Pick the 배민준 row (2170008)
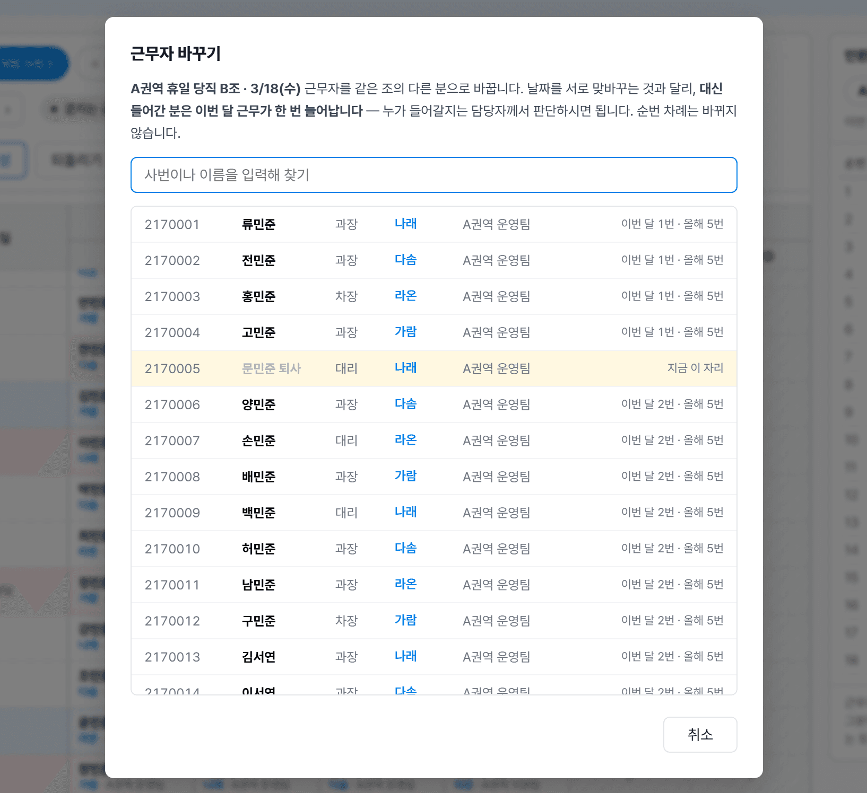This screenshot has width=867, height=793. pos(434,477)
